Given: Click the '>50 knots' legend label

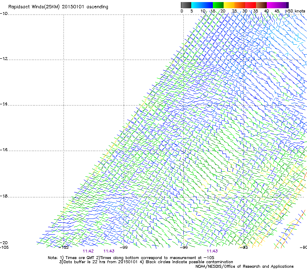Looking at the screenshot, I should 295,11.
